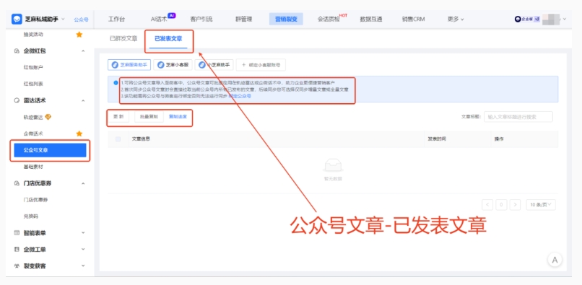Collapse the 门店优惠券 section chevron
Screen dimensions: 582x285
tap(83, 183)
